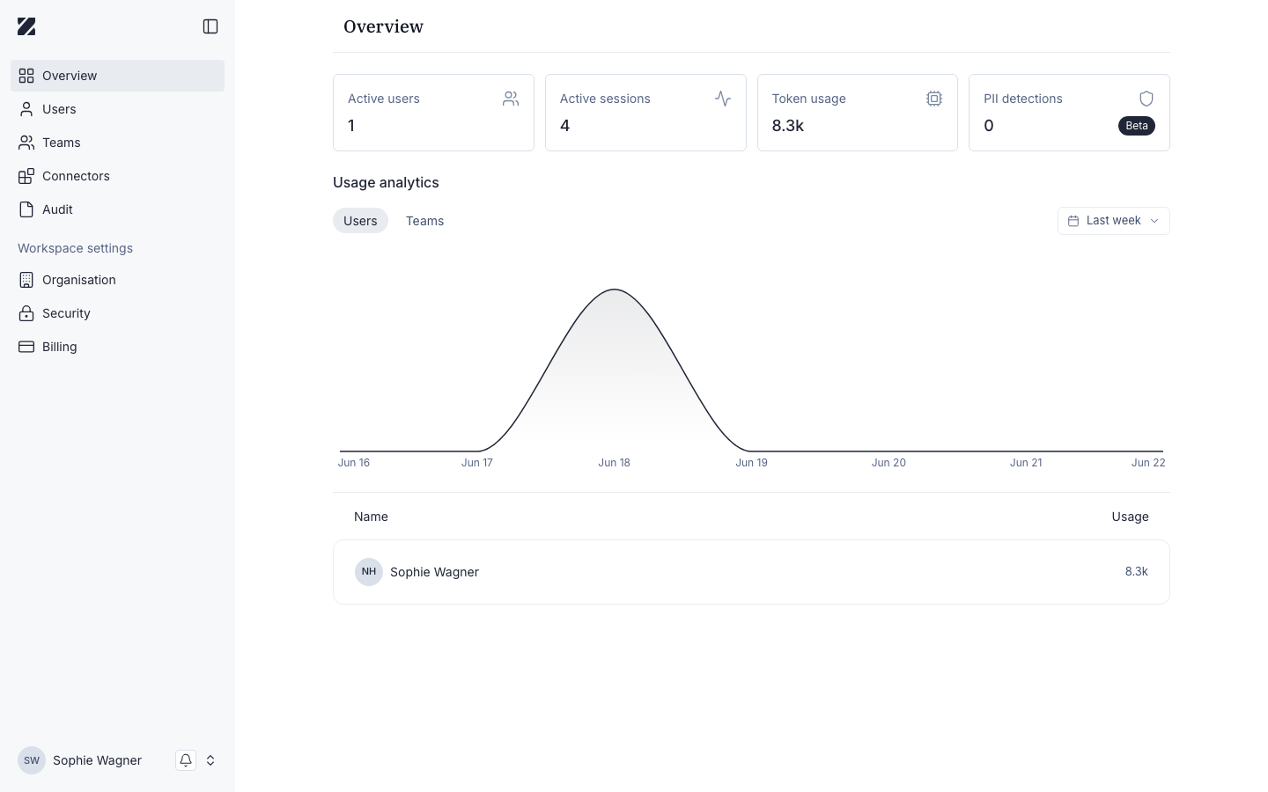
Task: Click the app logo in the sidebar
Action: pos(26,26)
